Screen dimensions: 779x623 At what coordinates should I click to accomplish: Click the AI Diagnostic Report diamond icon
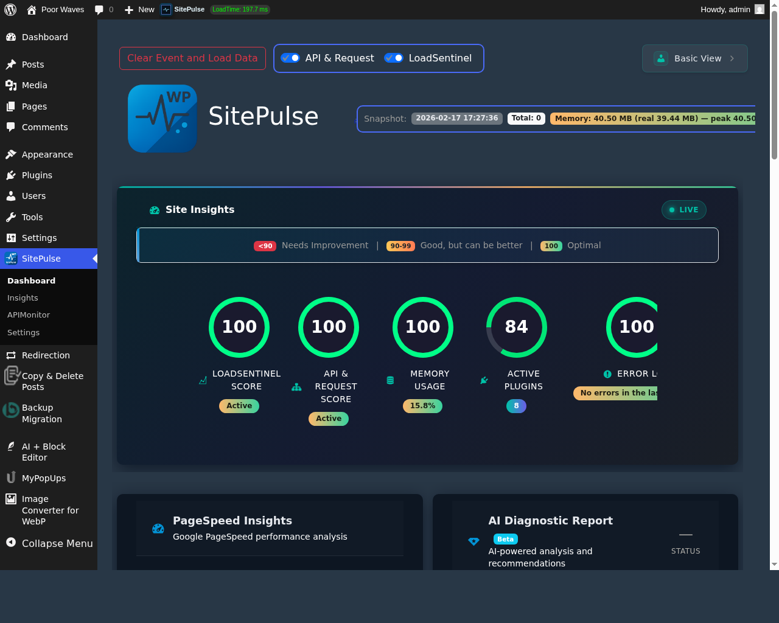(x=473, y=541)
